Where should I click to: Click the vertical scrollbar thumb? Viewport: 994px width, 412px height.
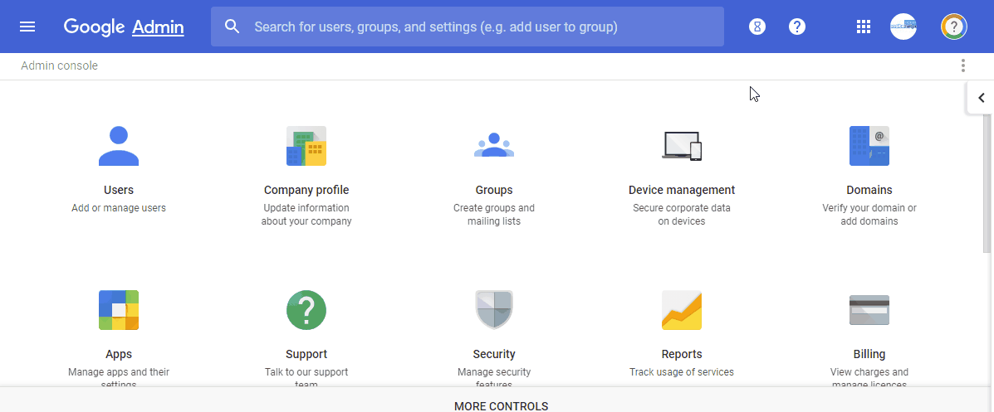click(x=987, y=183)
